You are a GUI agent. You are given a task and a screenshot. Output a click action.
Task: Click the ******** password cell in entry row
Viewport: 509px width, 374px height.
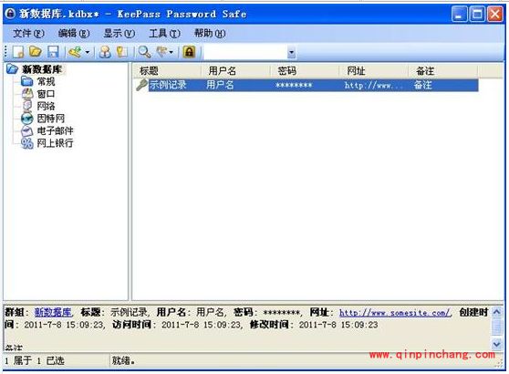click(x=294, y=86)
